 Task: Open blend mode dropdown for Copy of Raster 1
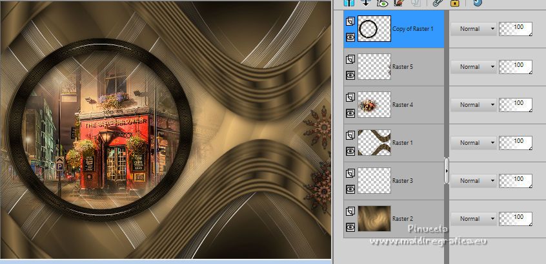coord(473,29)
